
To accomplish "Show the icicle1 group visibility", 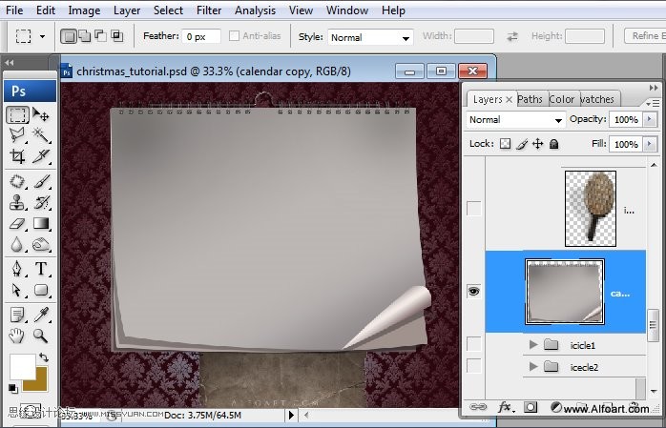I will 473,344.
